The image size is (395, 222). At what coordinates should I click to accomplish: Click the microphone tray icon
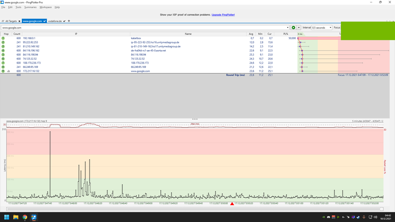[x=364, y=217]
